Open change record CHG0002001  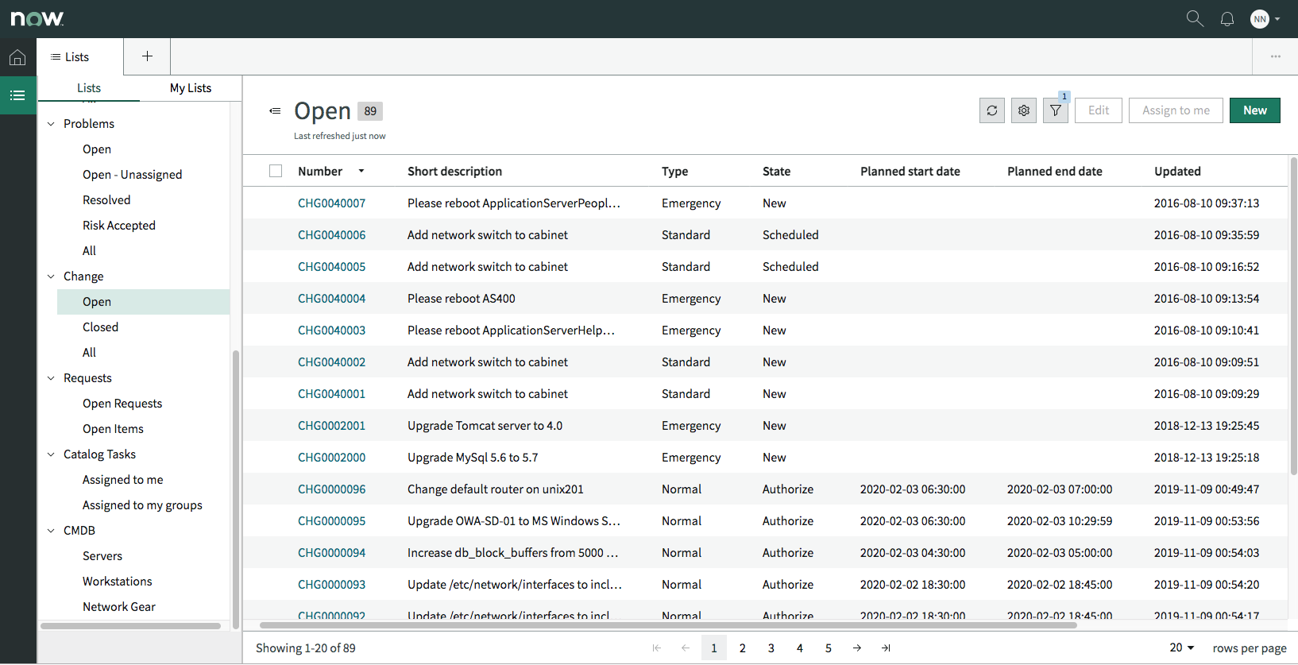pos(331,426)
